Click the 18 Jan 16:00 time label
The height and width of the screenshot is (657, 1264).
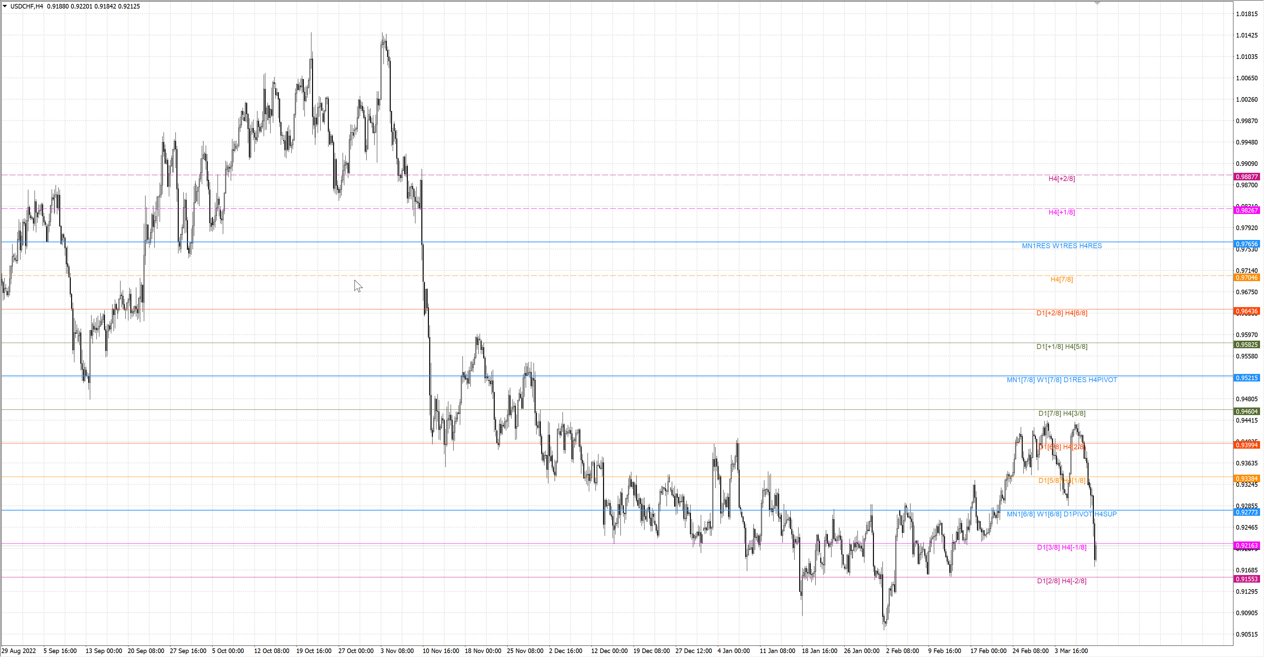click(x=819, y=651)
